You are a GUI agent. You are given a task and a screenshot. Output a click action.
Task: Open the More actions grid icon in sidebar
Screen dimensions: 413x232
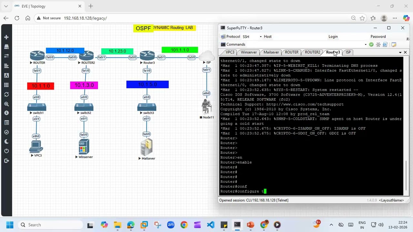tap(6, 85)
